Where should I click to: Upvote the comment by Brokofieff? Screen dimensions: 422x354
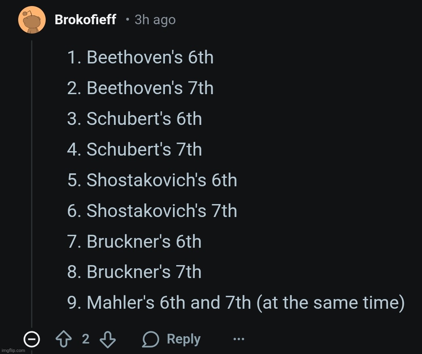click(64, 339)
